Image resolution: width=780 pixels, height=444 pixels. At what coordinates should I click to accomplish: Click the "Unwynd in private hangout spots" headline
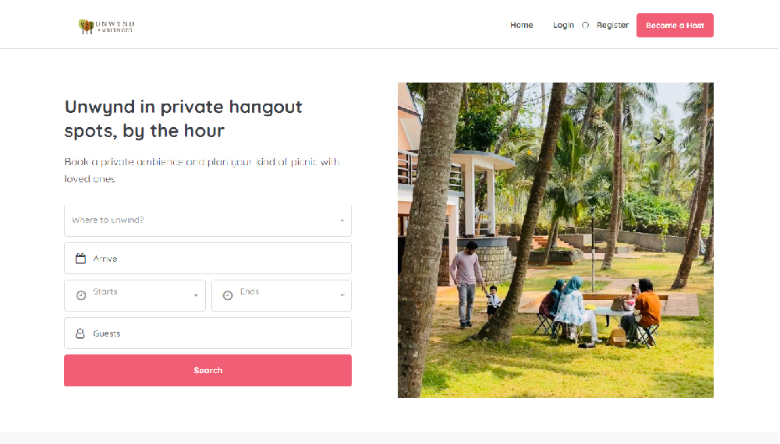(183, 118)
